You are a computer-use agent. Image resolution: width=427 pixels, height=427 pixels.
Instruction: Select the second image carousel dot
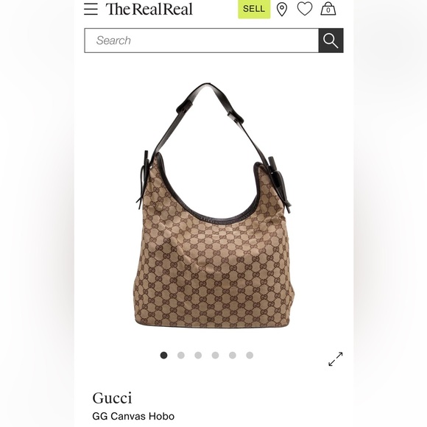(x=181, y=355)
